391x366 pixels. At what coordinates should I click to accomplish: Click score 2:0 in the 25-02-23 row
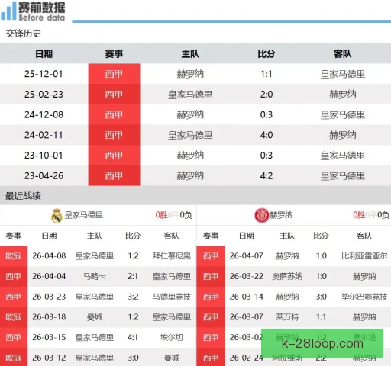tap(267, 95)
